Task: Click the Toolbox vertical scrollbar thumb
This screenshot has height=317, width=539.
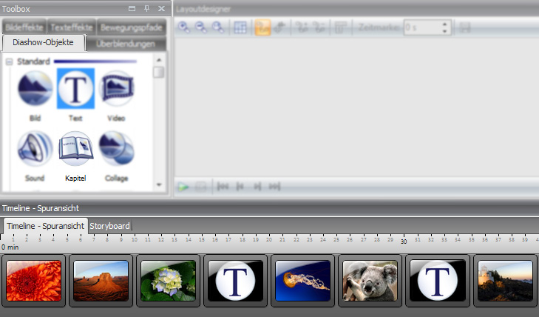Action: 158,72
